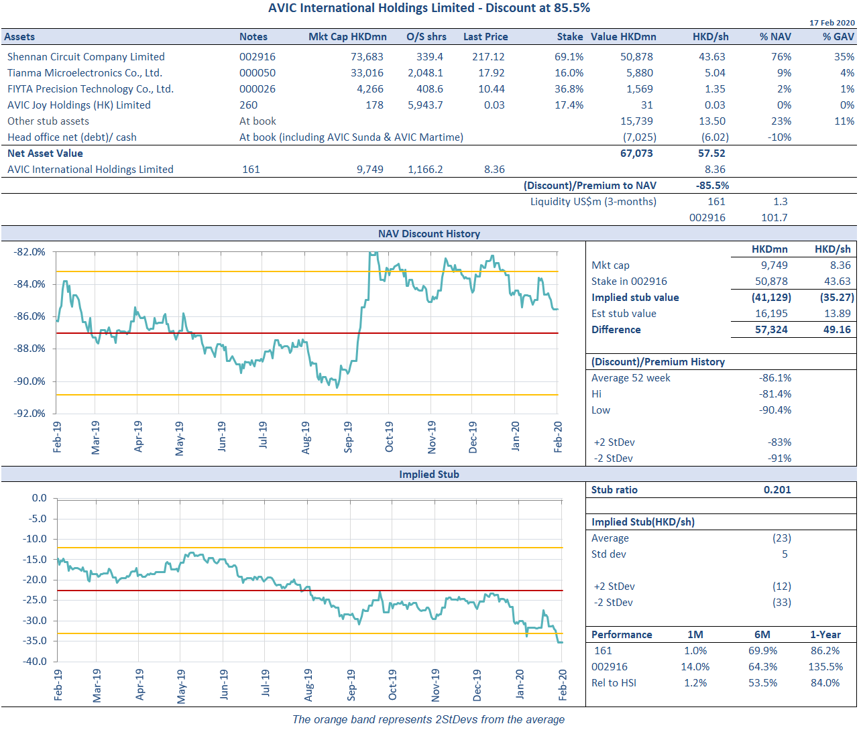This screenshot has width=861, height=736.
Task: Select the 'Other stub assets' row label
Action: tap(48, 121)
